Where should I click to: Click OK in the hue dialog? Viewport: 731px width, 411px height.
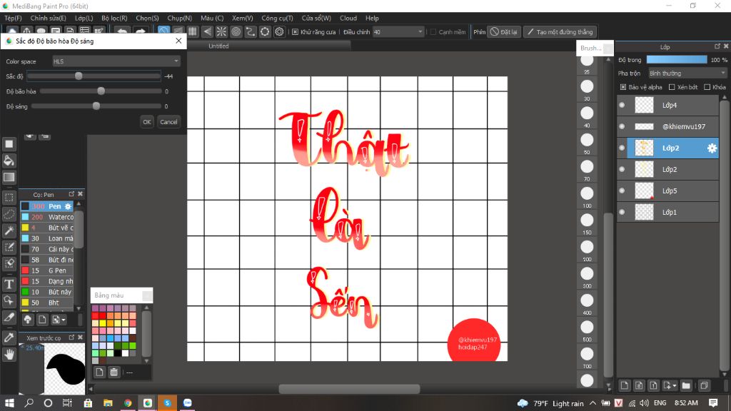[x=147, y=122]
